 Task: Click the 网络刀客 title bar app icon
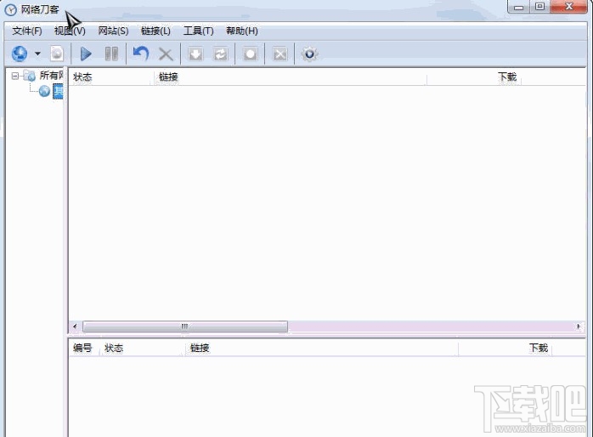pyautogui.click(x=10, y=10)
